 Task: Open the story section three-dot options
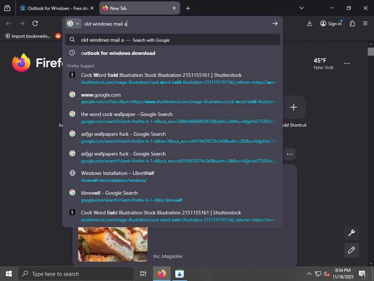[290, 154]
